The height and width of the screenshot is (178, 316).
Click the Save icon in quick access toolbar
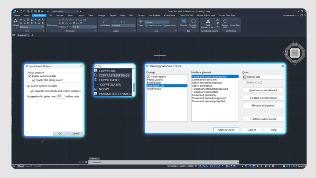28,11
